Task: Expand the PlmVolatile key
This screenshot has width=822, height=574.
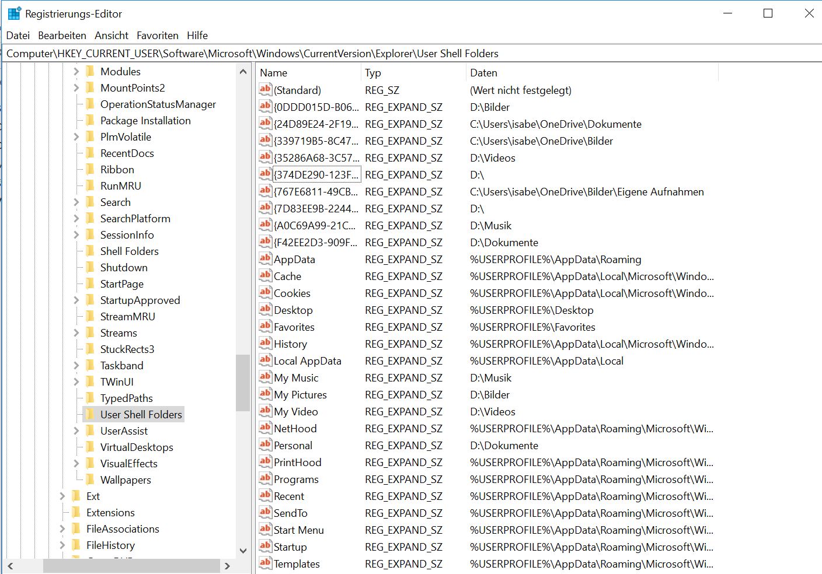Action: pyautogui.click(x=76, y=136)
